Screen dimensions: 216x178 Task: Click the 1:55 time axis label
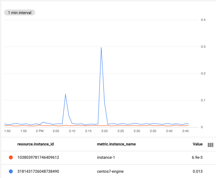(23, 131)
